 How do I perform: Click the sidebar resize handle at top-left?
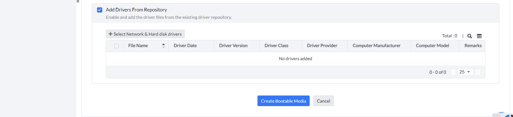click(x=78, y=1)
